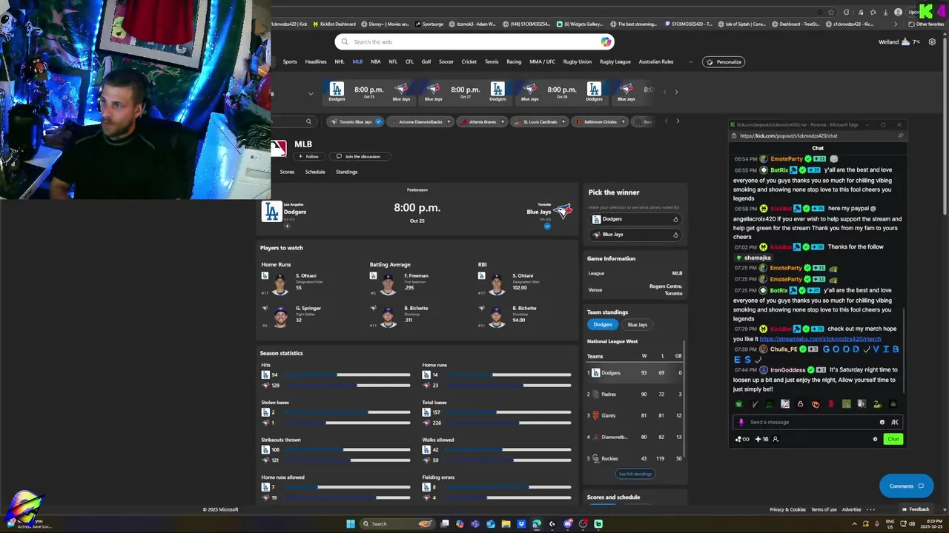The image size is (949, 533).
Task: Pick Blue Jays as the winner
Action: (x=635, y=235)
